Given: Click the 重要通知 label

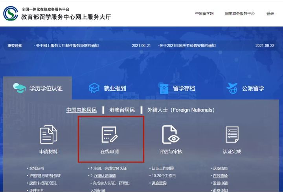Looking at the screenshot, I should click(15, 46).
